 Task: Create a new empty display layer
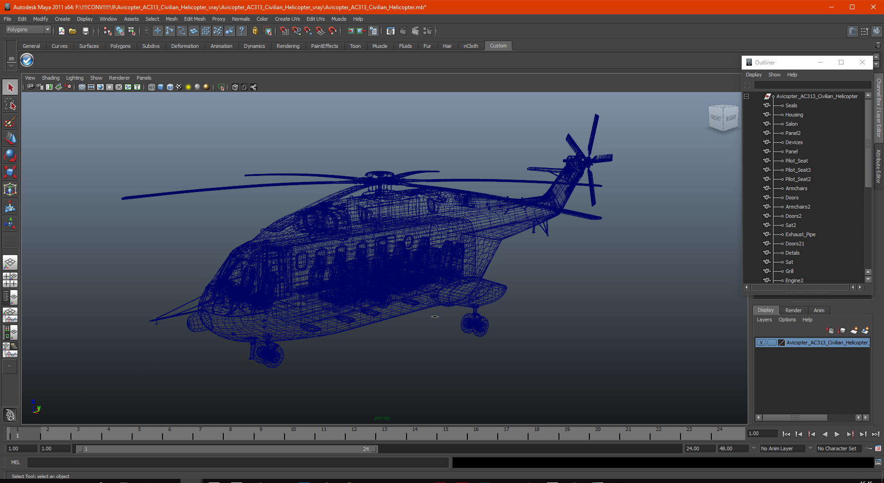(854, 331)
